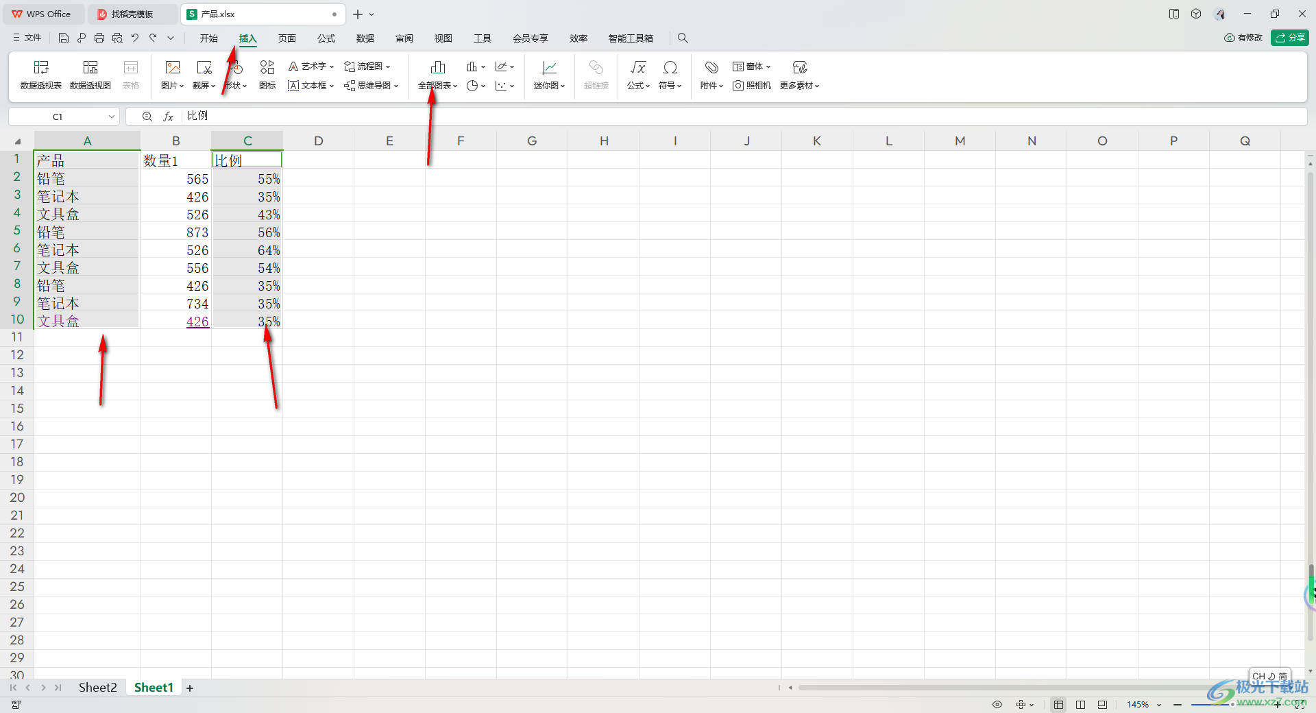Click the Sparkline (迷你图) icon
The image size is (1316, 713).
pos(550,67)
